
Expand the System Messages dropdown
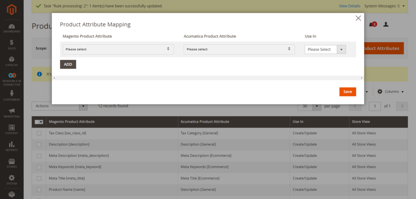click(384, 6)
